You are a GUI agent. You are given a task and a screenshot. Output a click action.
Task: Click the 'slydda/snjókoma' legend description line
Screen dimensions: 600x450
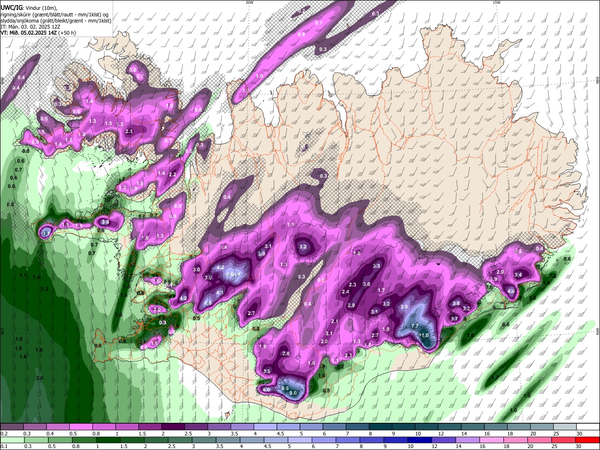pyautogui.click(x=56, y=21)
